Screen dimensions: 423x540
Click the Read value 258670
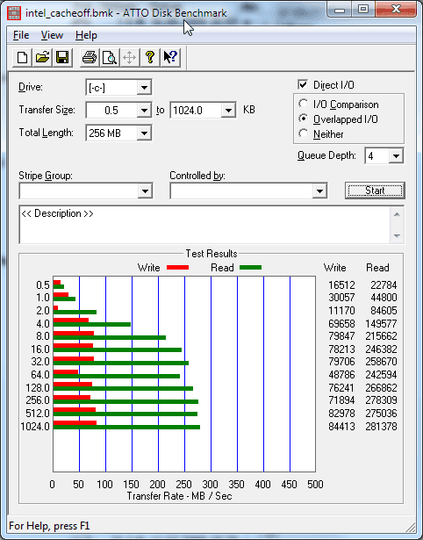click(381, 362)
